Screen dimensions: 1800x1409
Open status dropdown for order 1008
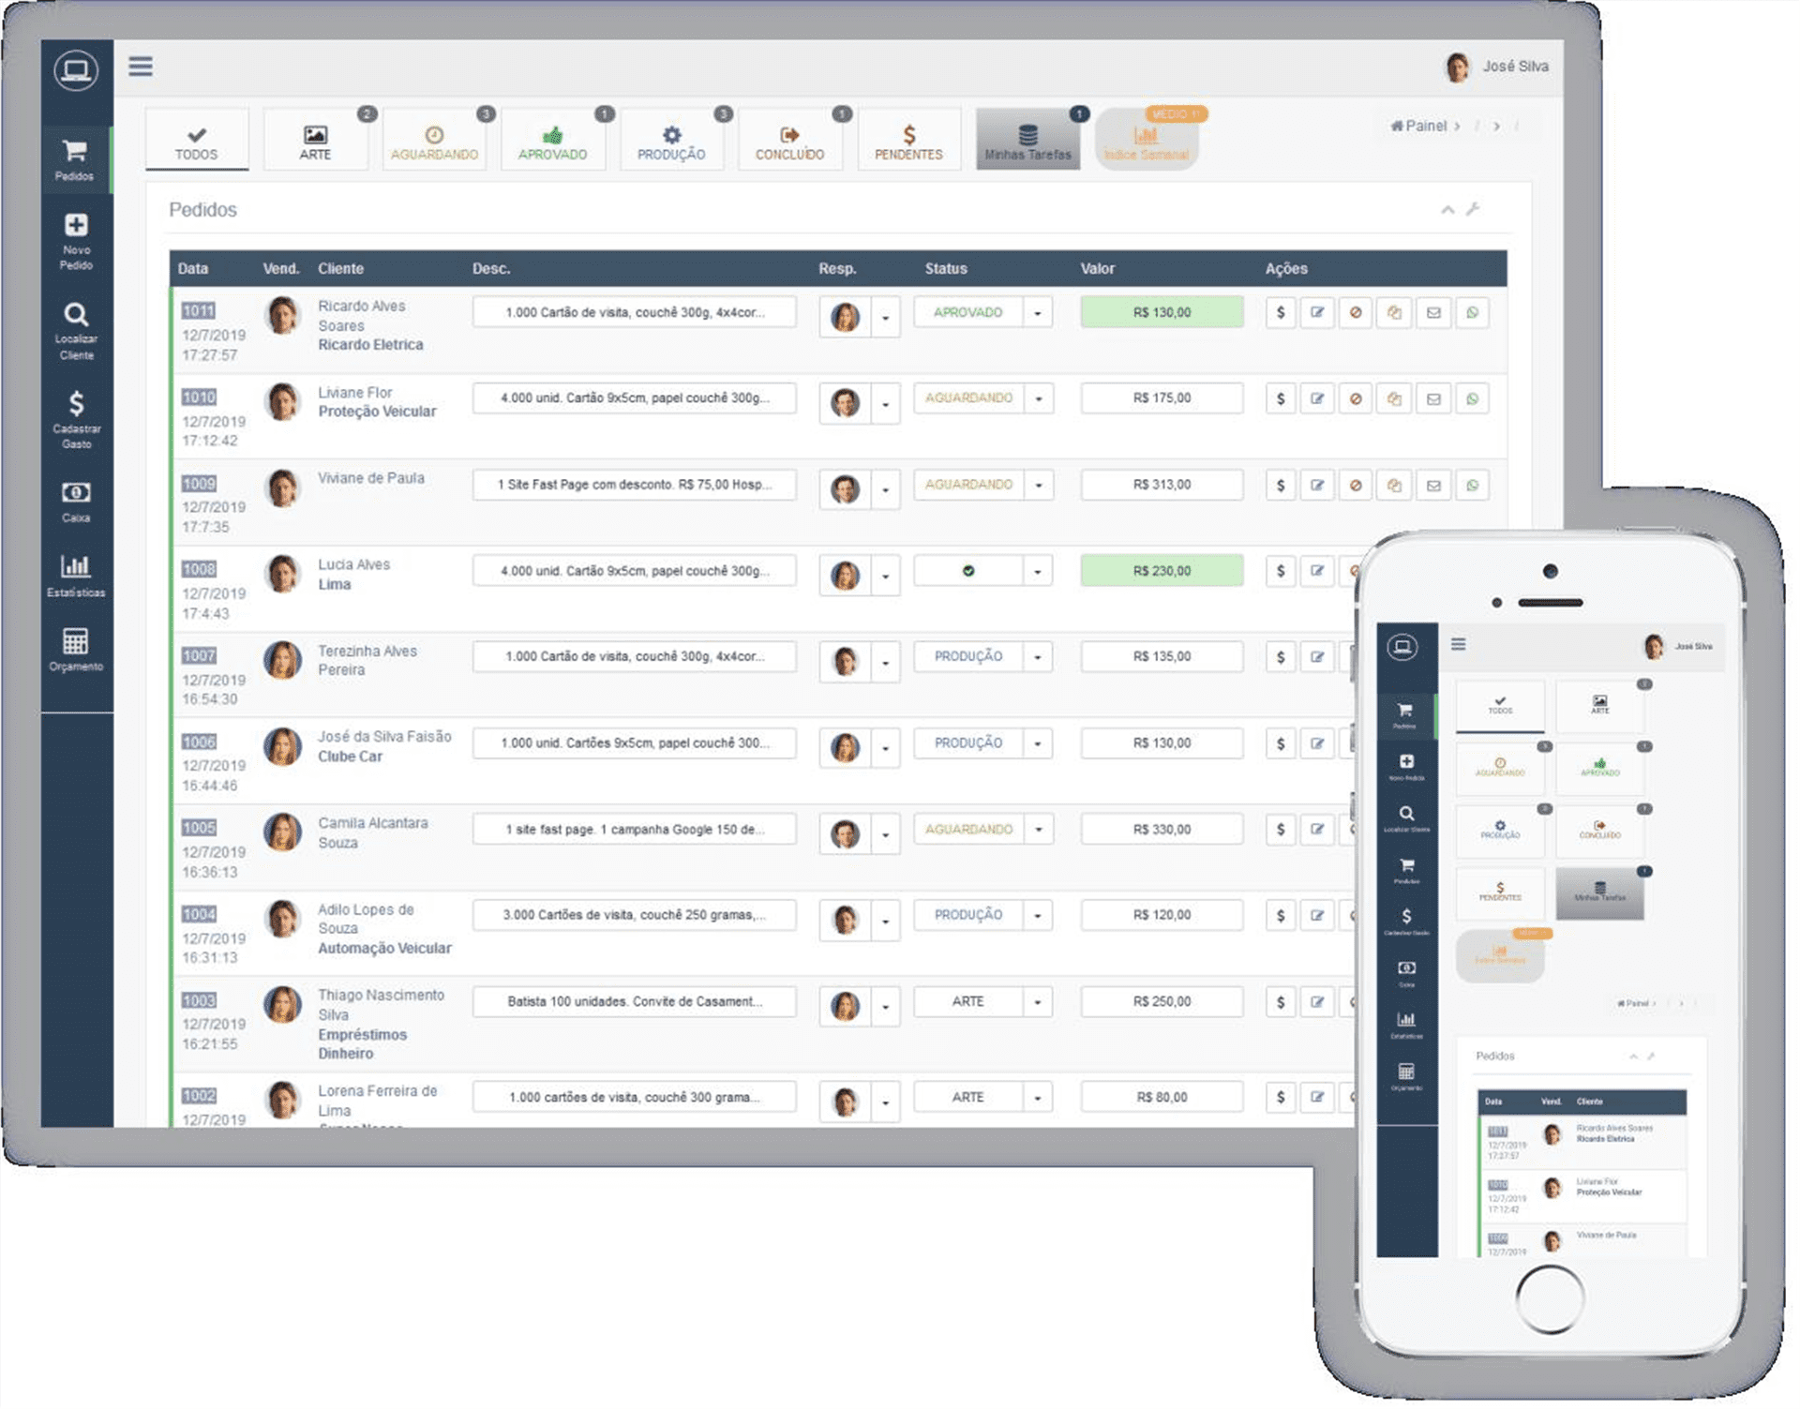(x=1038, y=571)
